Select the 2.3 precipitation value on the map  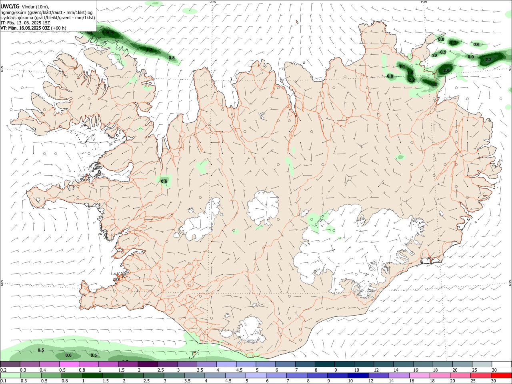coord(488,60)
